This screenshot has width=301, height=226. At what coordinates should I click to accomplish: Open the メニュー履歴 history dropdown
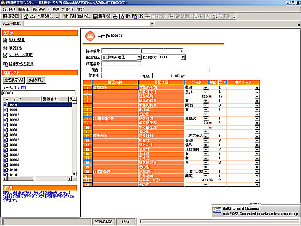(152, 24)
